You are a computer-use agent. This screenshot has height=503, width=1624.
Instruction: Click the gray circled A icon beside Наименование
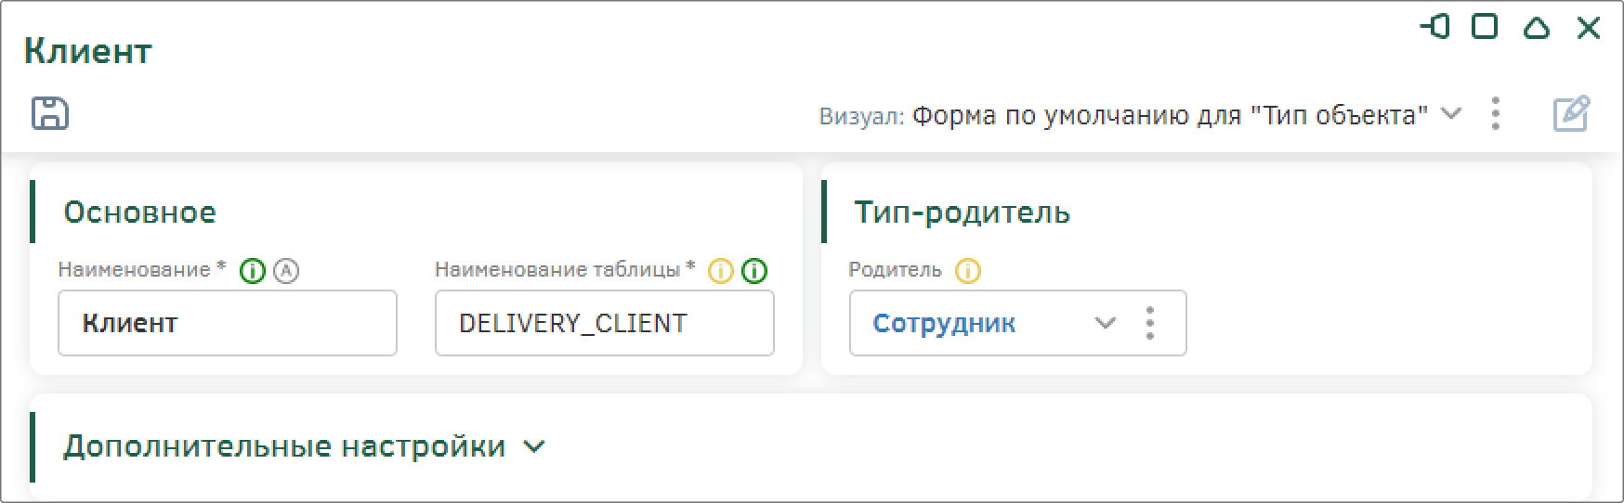coord(287,271)
